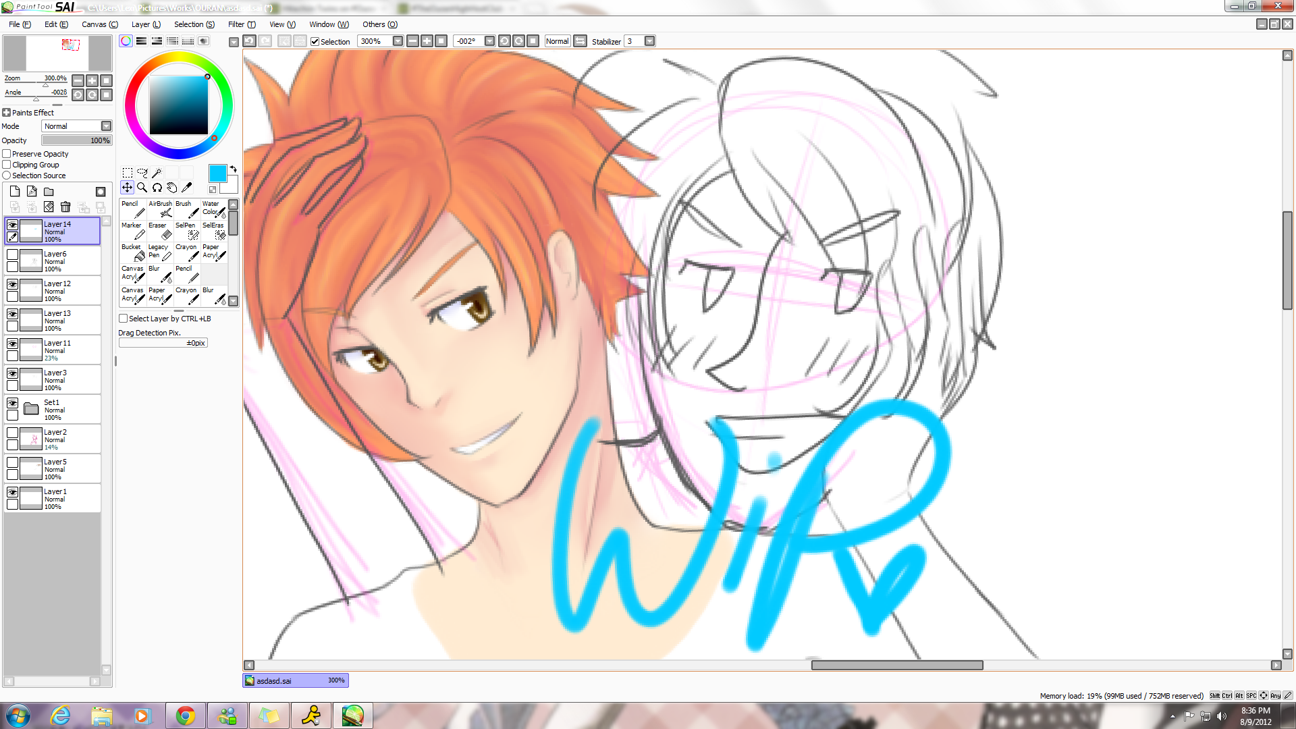Enable Select Layer by CTRL+LB checkbox
Image resolution: width=1296 pixels, height=729 pixels.
[124, 319]
